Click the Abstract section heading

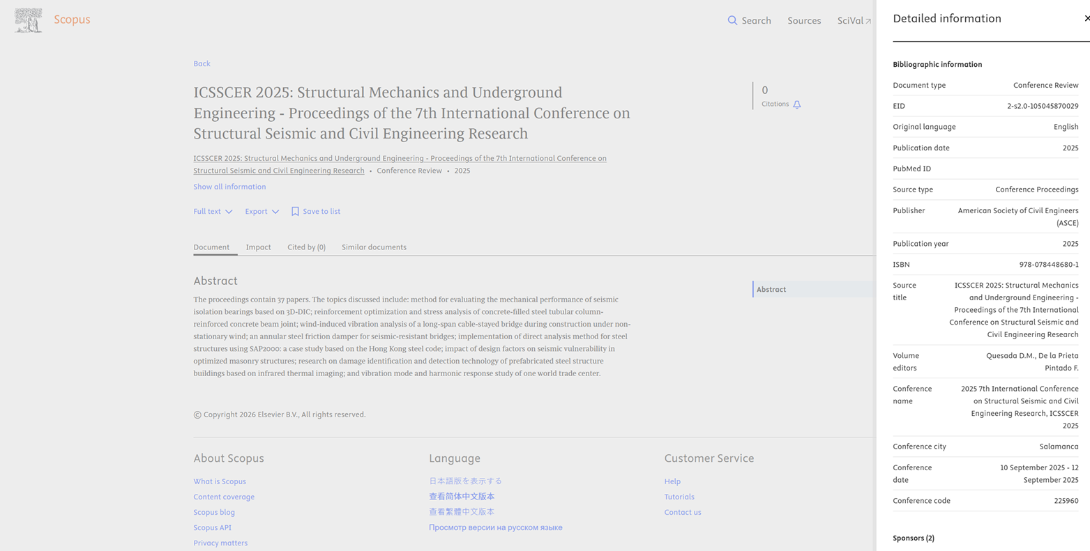215,281
